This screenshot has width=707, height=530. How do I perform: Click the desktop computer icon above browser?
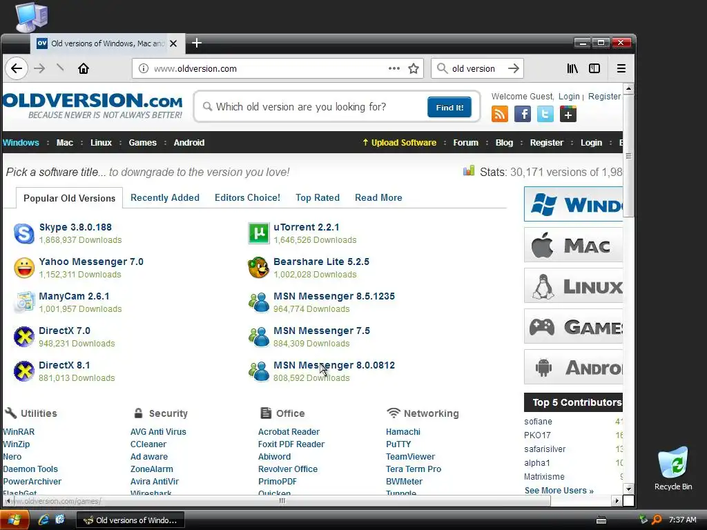[x=32, y=17]
